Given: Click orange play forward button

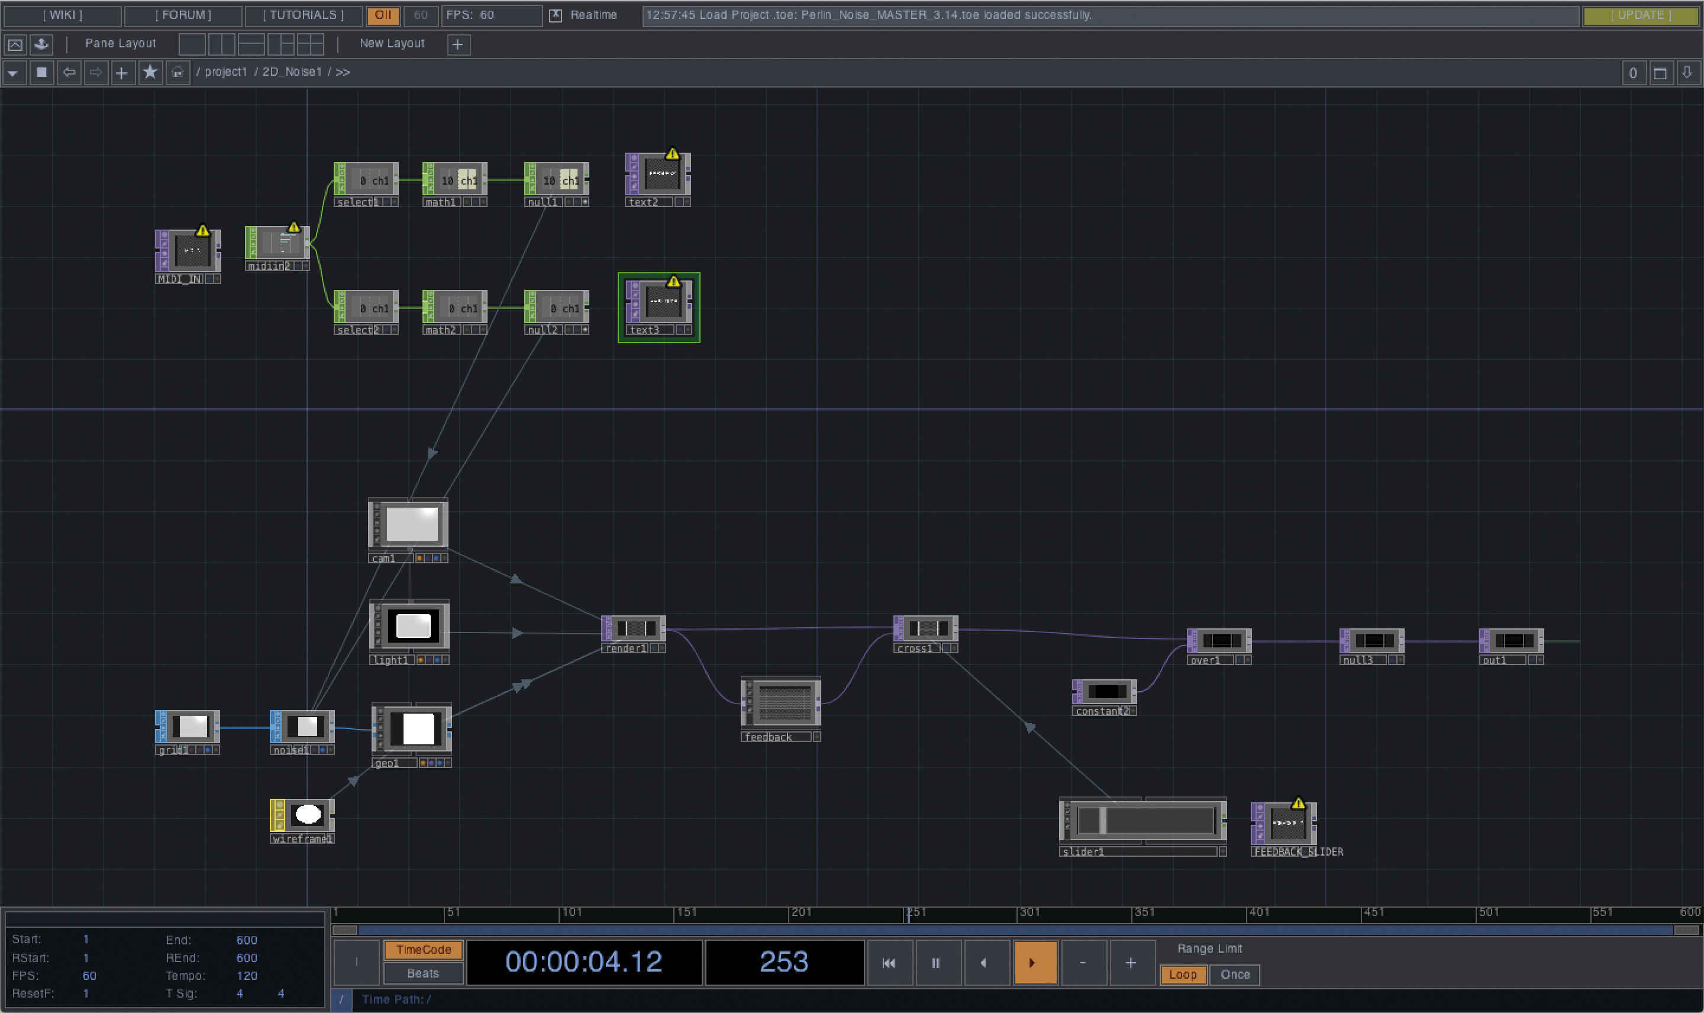Looking at the screenshot, I should (1035, 963).
